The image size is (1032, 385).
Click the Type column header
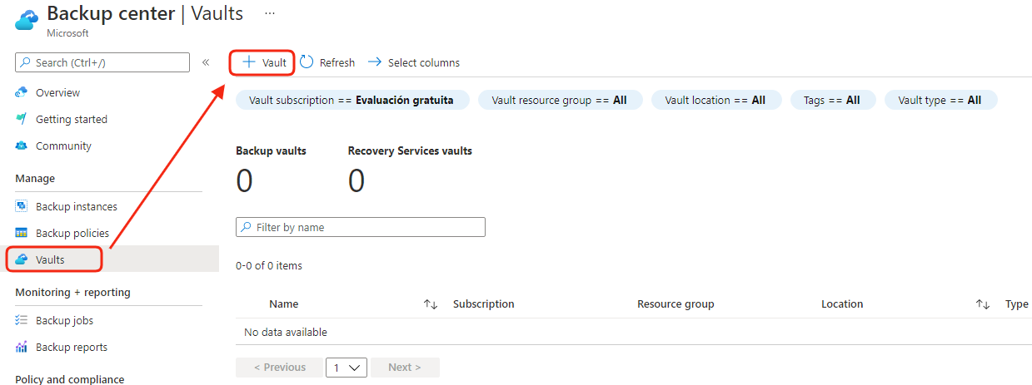coord(1017,304)
